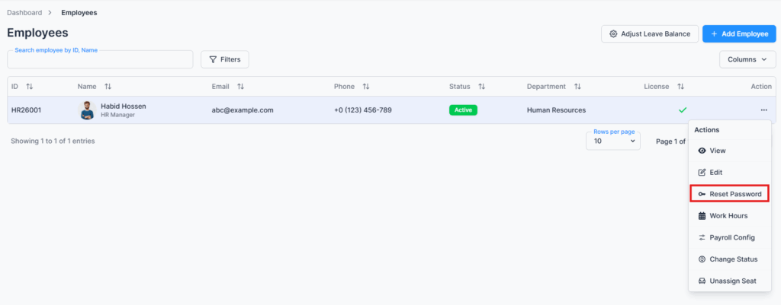Expand the Rows per page selector
The height and width of the screenshot is (305, 781).
click(x=612, y=141)
